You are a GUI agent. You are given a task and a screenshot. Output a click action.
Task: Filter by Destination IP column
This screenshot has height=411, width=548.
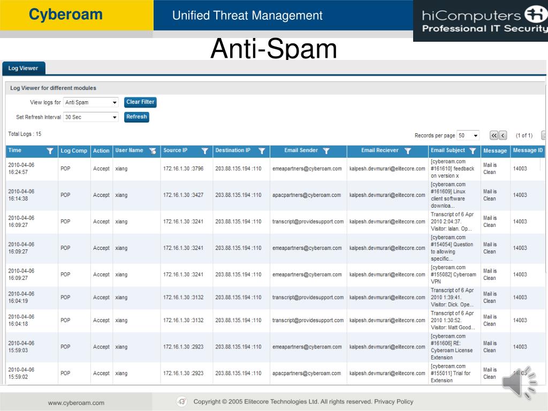tap(262, 151)
